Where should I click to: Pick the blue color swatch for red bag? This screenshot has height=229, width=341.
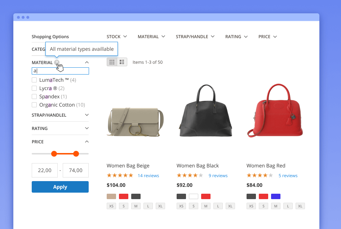click(276, 196)
